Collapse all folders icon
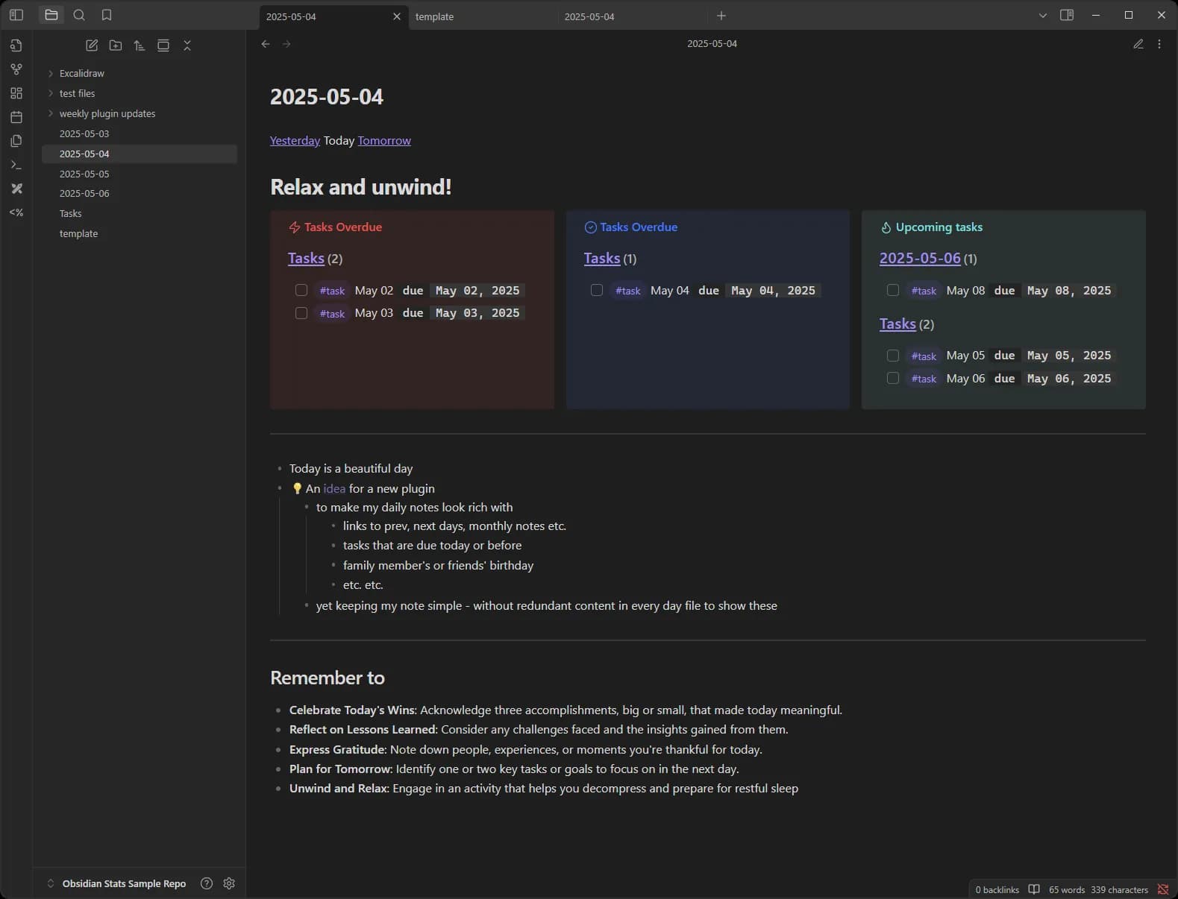Viewport: 1178px width, 899px height. point(187,45)
